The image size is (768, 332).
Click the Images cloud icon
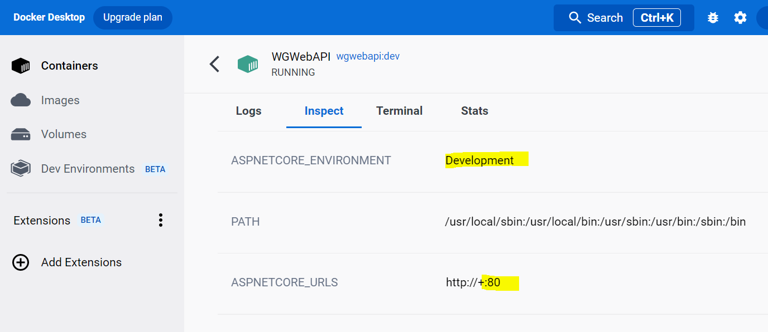pyautogui.click(x=21, y=100)
